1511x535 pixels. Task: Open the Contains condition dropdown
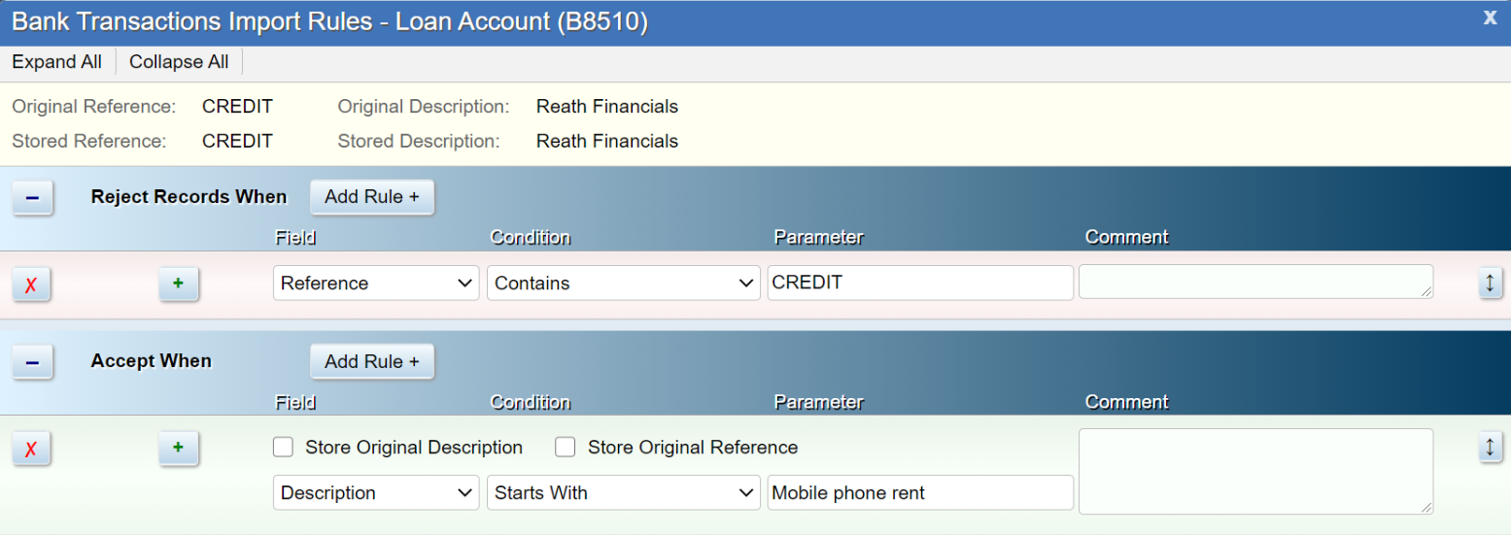(623, 284)
